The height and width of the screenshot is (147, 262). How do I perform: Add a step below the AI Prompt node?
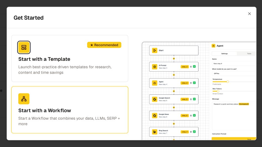(174, 75)
